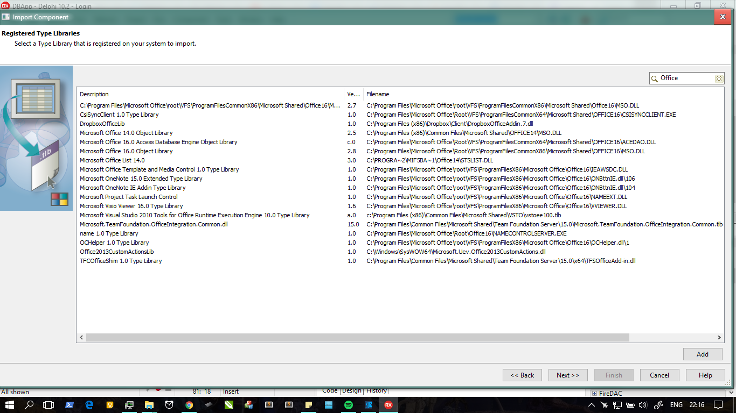Switch to the History tab
736x413 pixels.
point(376,391)
